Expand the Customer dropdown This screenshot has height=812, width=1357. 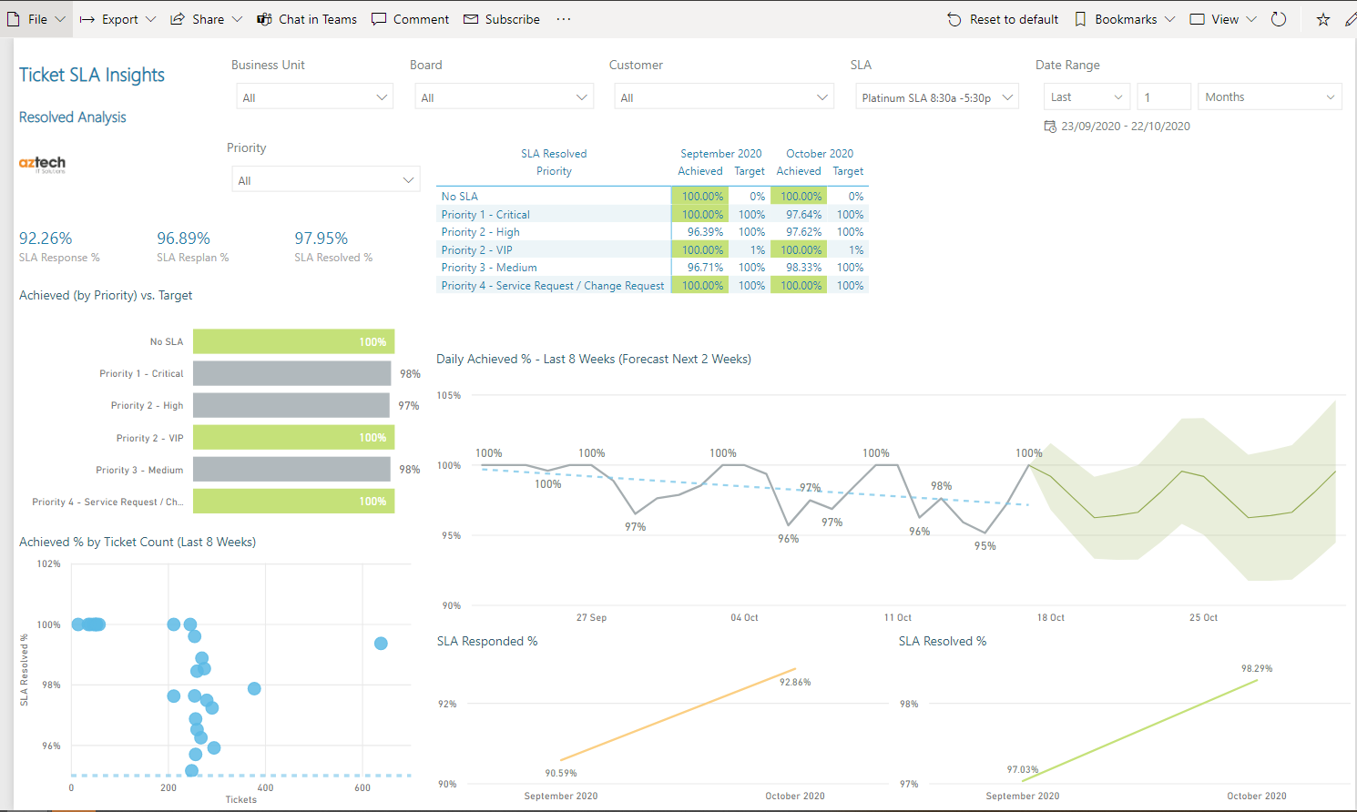pyautogui.click(x=723, y=96)
